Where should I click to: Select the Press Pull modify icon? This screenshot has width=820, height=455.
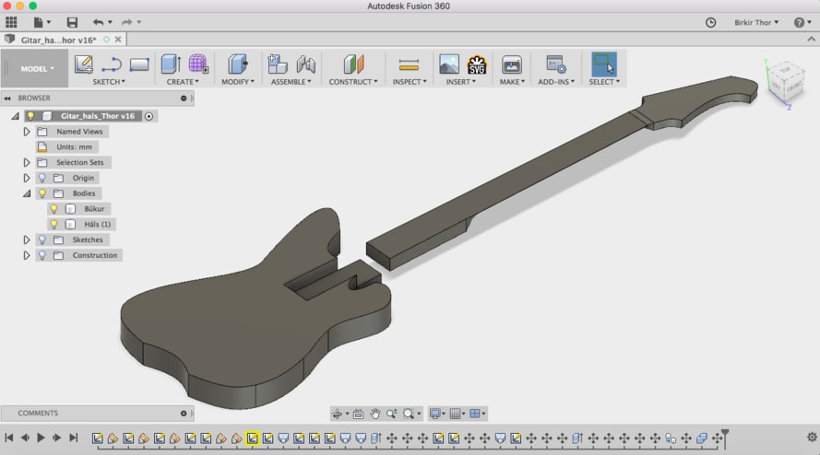point(237,64)
